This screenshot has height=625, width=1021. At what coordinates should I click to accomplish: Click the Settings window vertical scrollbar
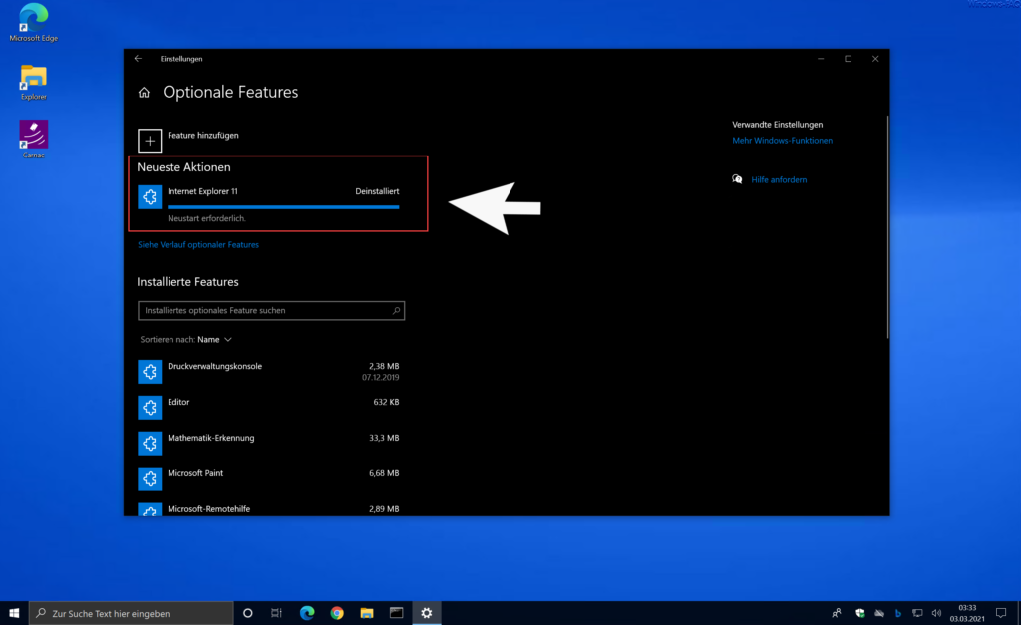click(x=886, y=226)
